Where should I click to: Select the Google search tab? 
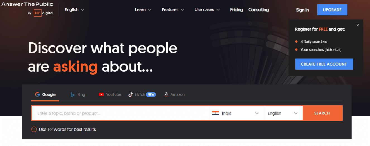[x=45, y=95]
